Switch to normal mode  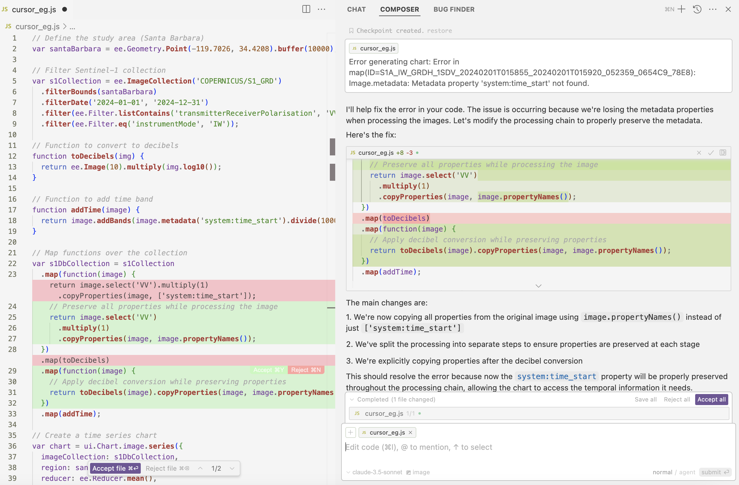tap(662, 472)
